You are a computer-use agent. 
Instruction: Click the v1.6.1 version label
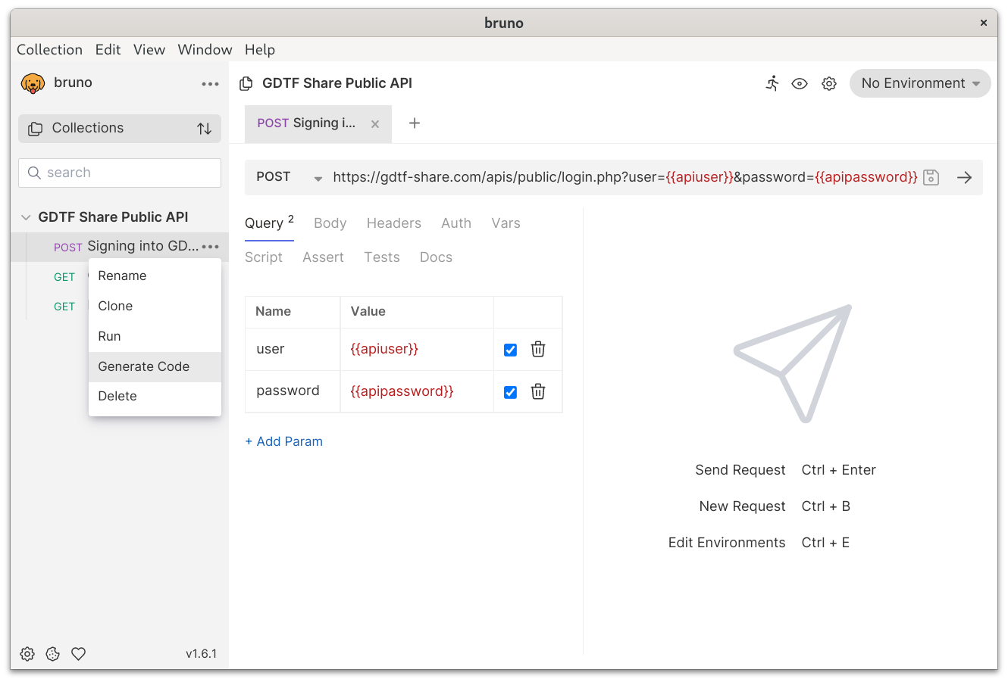point(201,654)
